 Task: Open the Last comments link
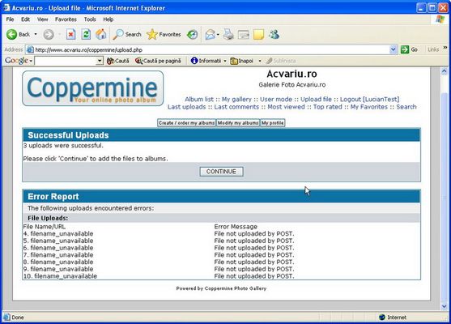(236, 107)
